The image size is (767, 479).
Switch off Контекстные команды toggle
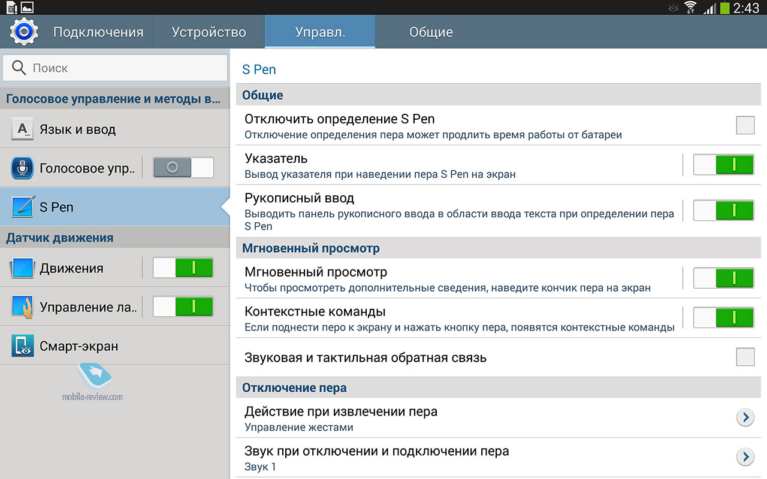point(723,317)
